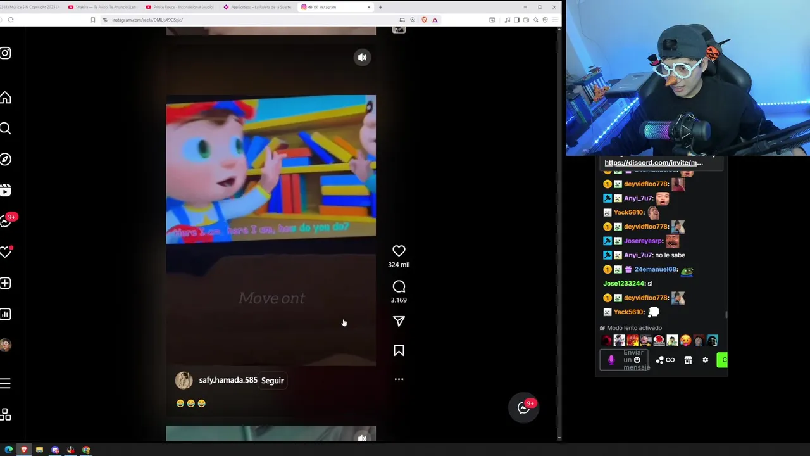Like the reel with 324 mil likes
This screenshot has width=810, height=456.
click(x=399, y=251)
